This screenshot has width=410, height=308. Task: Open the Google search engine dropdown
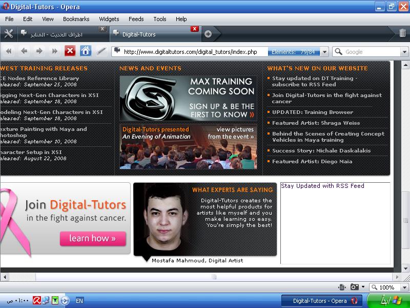click(404, 52)
